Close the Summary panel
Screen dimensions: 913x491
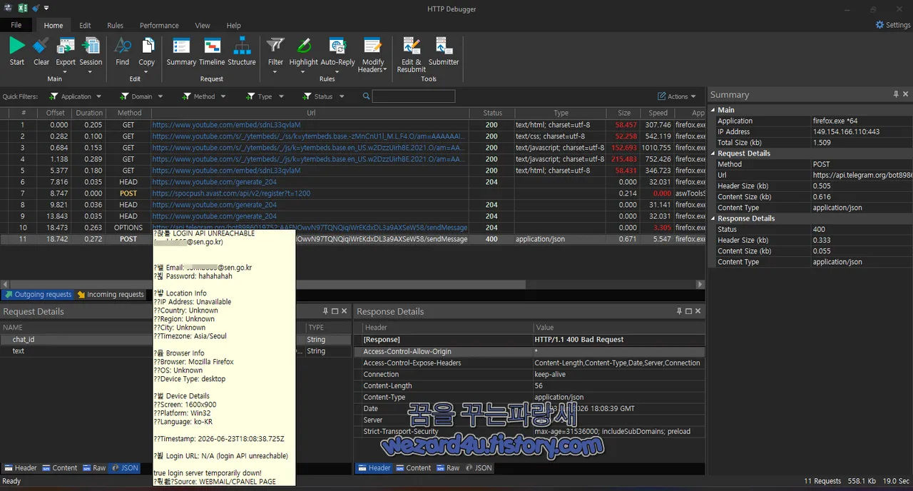point(906,94)
